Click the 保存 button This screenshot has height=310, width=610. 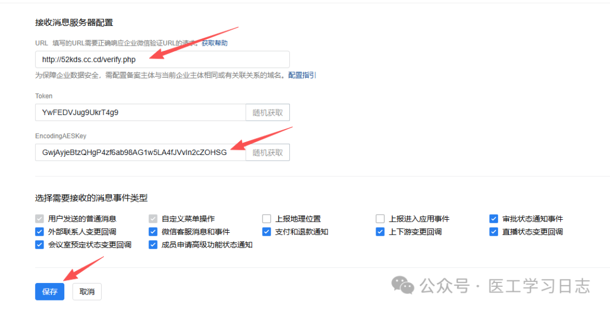50,292
